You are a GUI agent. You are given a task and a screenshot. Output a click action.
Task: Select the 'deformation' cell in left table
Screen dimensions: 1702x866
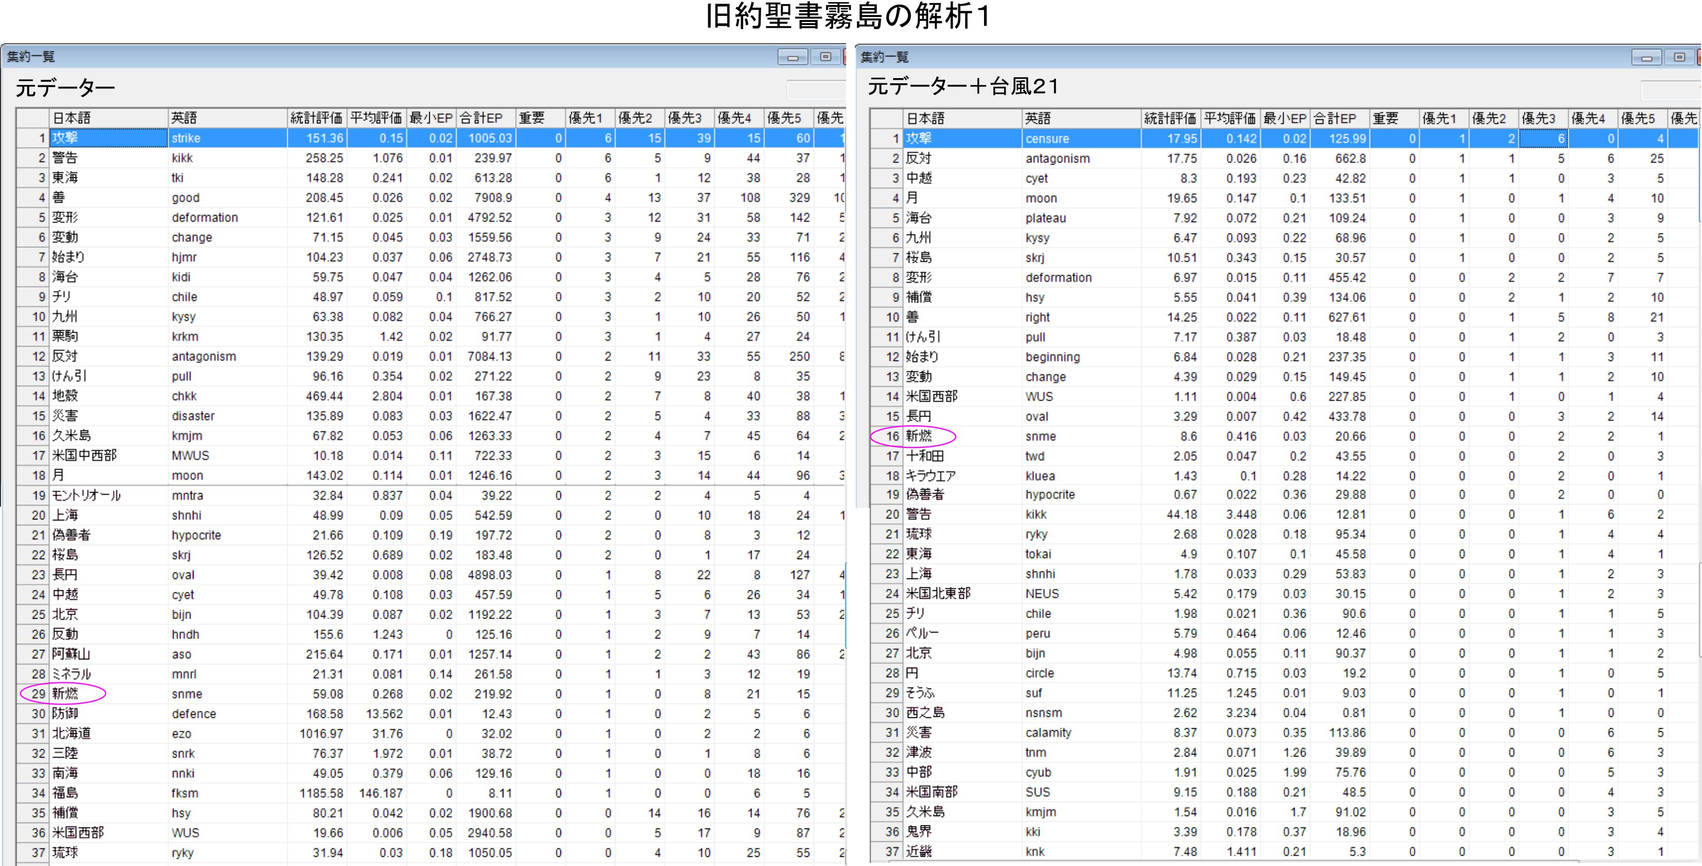205,218
